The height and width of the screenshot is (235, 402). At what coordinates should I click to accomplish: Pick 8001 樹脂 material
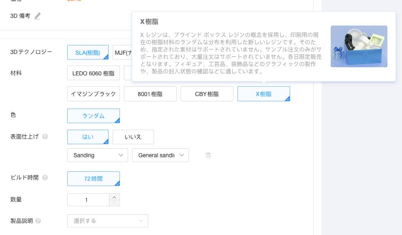(x=150, y=94)
